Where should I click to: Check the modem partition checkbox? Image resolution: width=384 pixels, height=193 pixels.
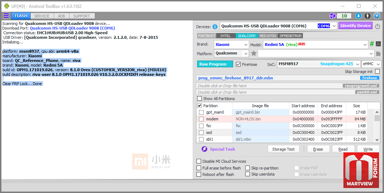click(x=201, y=119)
